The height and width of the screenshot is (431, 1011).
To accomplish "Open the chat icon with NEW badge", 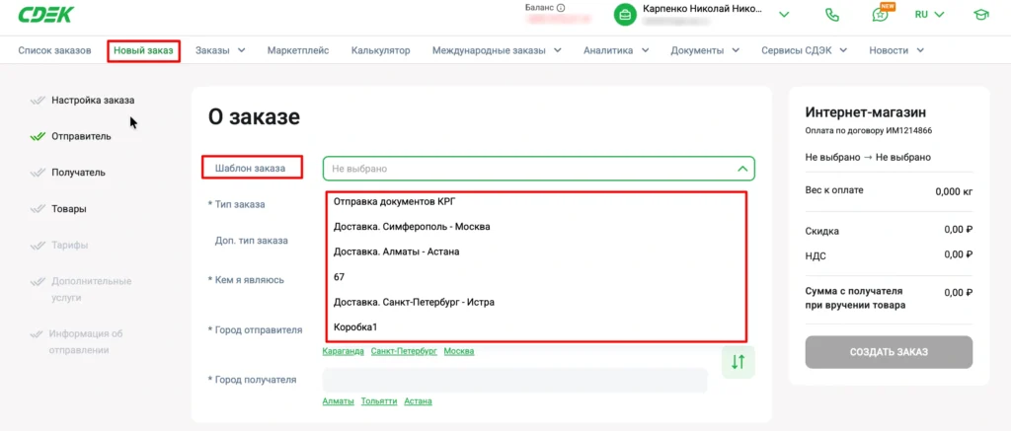I will coord(880,14).
